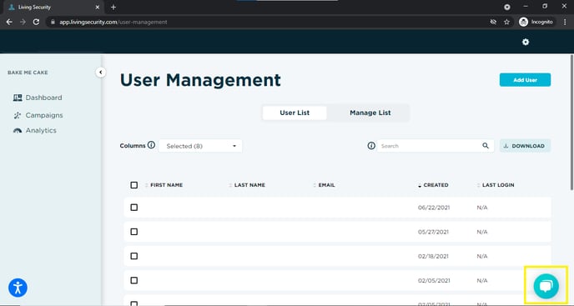Select the user created 05/27/2021

click(134, 232)
